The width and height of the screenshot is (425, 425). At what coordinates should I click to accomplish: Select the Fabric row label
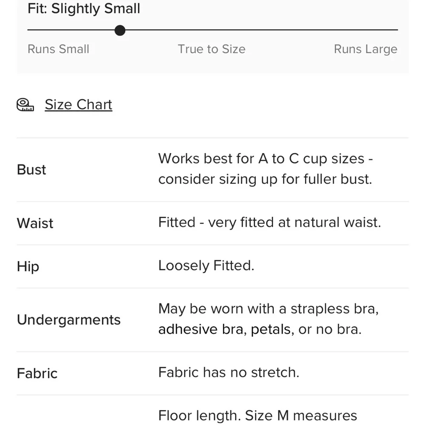(x=37, y=373)
